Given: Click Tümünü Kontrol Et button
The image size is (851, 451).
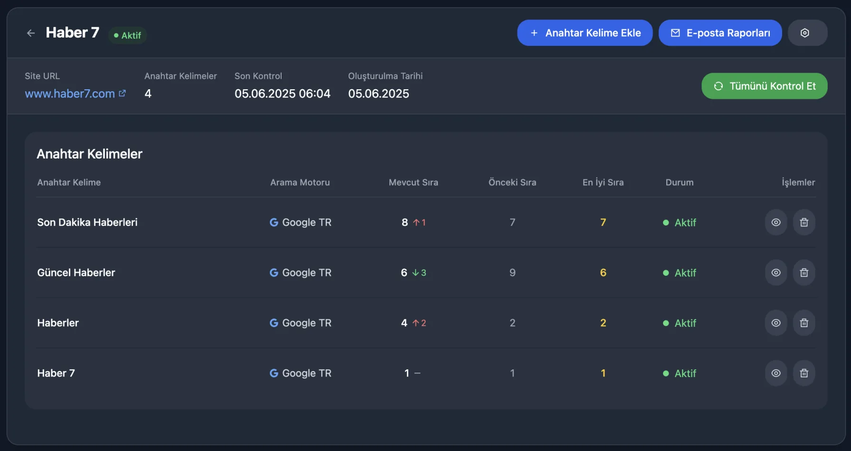Looking at the screenshot, I should coord(764,86).
